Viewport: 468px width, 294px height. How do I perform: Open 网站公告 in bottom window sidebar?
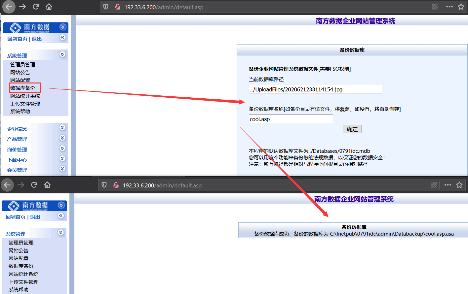point(19,251)
